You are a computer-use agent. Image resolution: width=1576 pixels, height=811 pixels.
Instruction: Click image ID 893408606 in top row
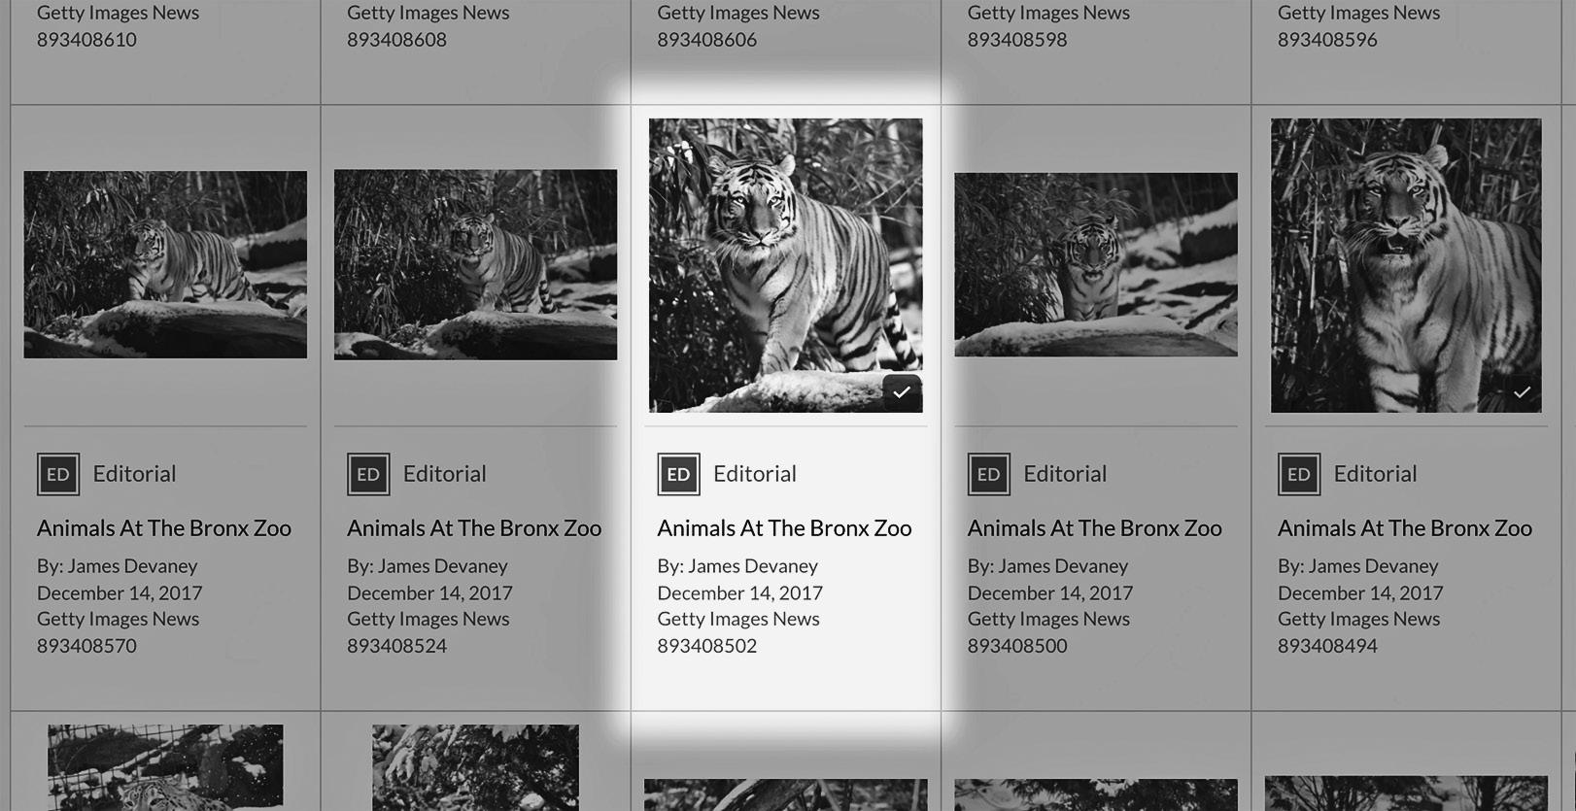(x=706, y=40)
